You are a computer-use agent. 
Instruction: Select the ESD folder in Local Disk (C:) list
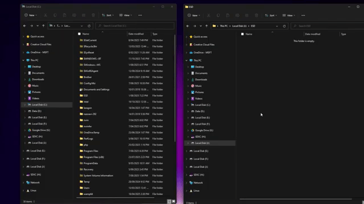tap(86, 96)
